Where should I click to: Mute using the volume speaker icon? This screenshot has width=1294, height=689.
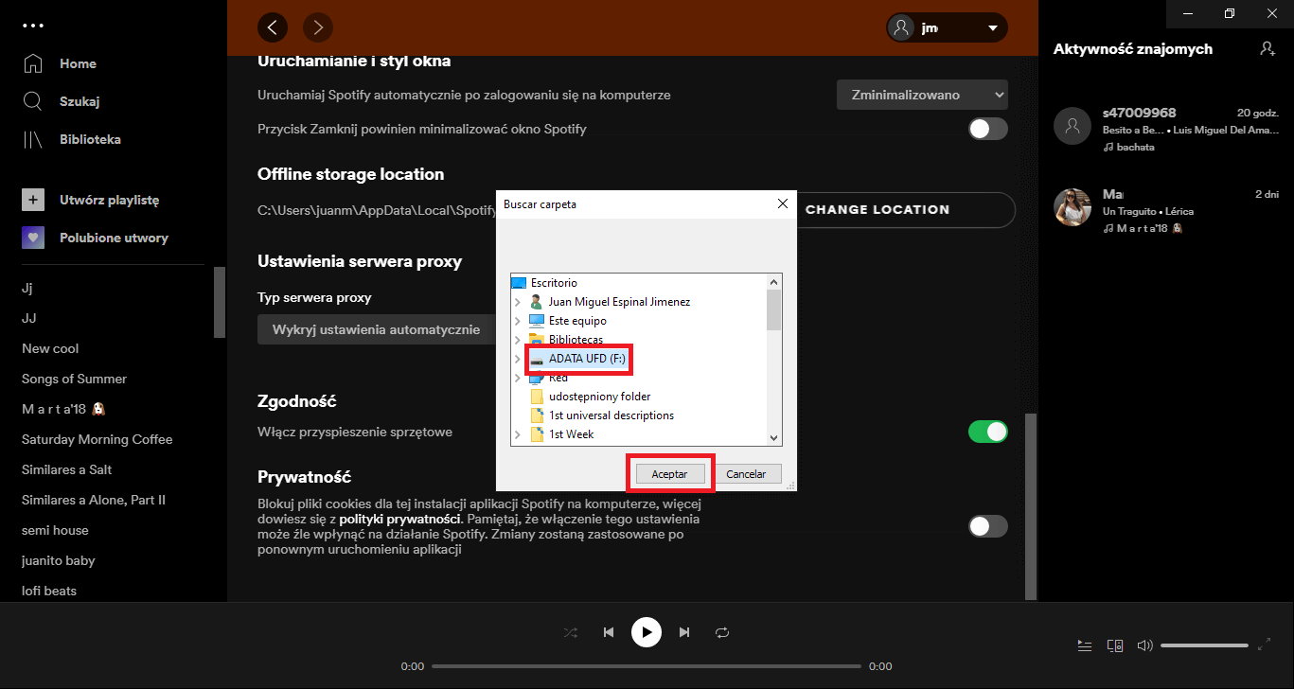(x=1144, y=645)
